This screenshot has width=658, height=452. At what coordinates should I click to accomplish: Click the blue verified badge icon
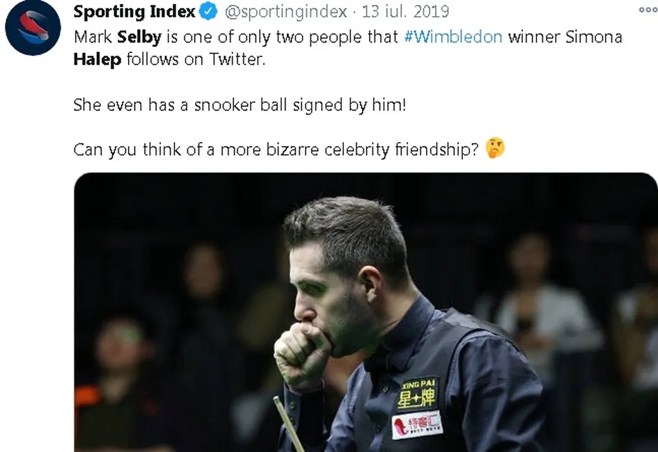(209, 12)
